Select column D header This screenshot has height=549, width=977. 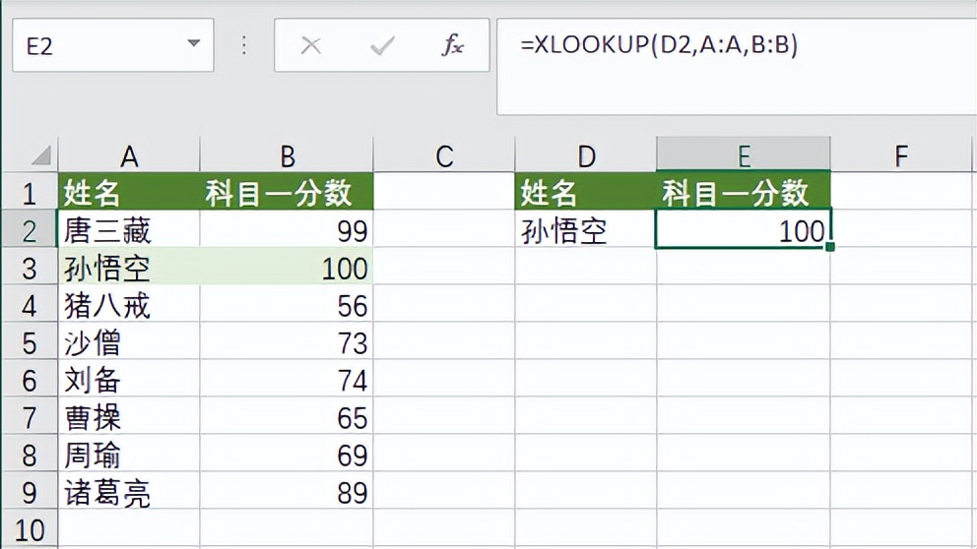586,155
